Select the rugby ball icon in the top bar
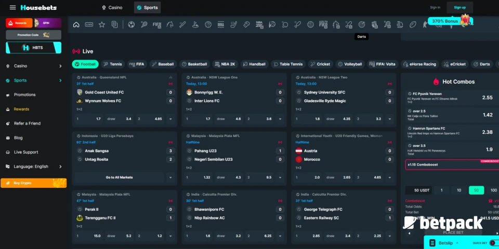The image size is (499, 249). pos(413,24)
